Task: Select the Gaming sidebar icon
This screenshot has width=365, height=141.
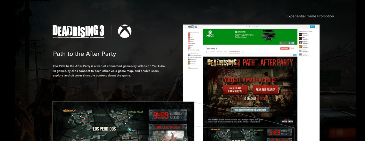Action: click(x=189, y=39)
